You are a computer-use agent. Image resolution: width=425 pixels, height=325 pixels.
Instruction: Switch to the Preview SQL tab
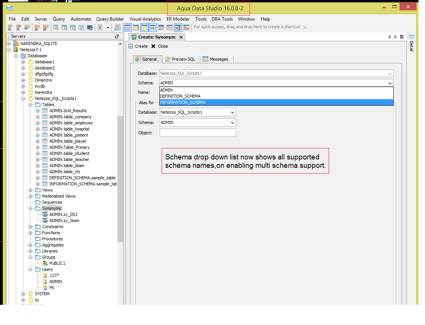pyautogui.click(x=180, y=59)
